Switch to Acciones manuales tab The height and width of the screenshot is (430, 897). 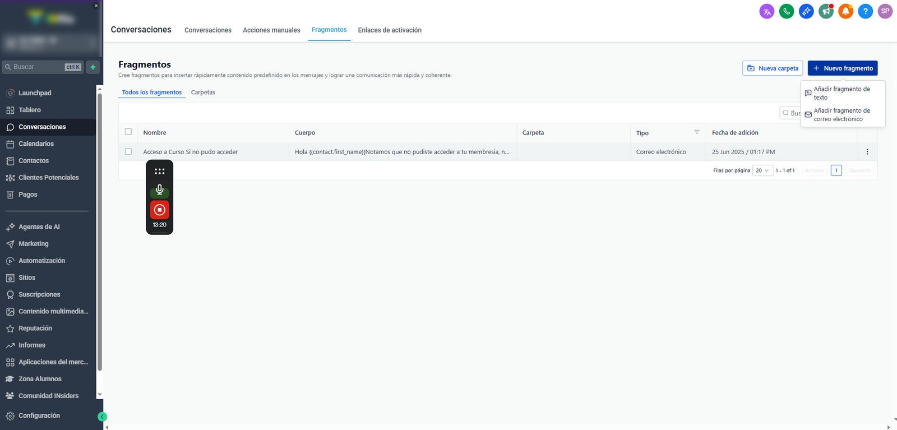tap(271, 30)
